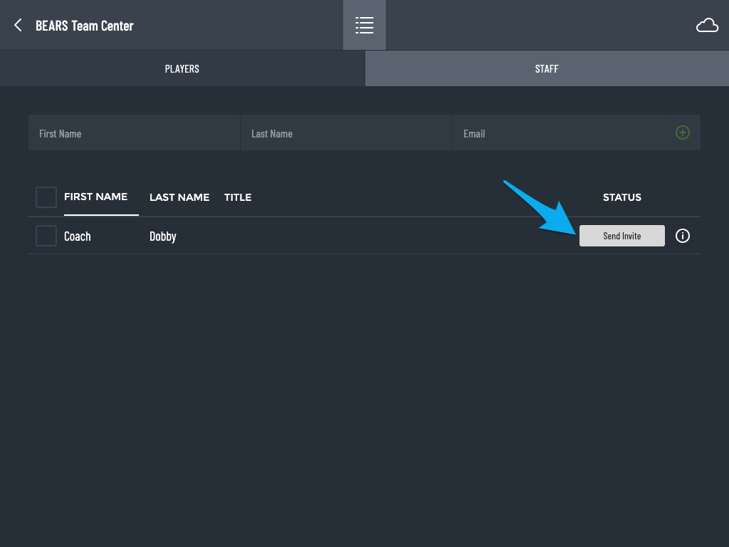Select the STAFF tab
Screen dimensions: 729x547
pos(547,68)
